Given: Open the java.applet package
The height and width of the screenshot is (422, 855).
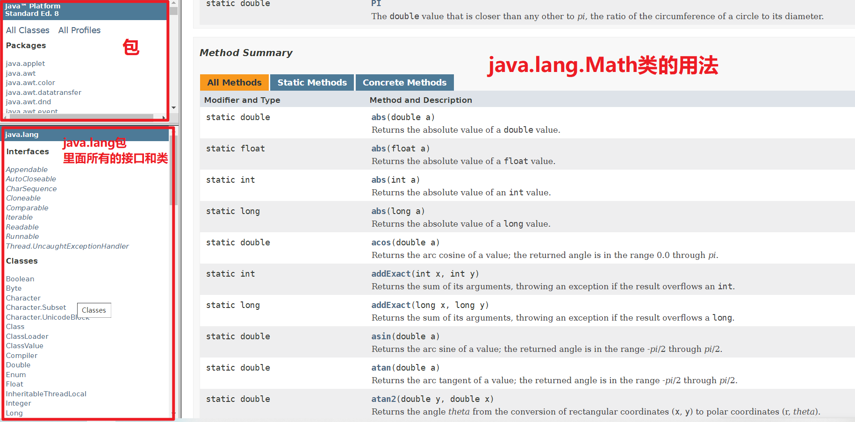Looking at the screenshot, I should (25, 64).
